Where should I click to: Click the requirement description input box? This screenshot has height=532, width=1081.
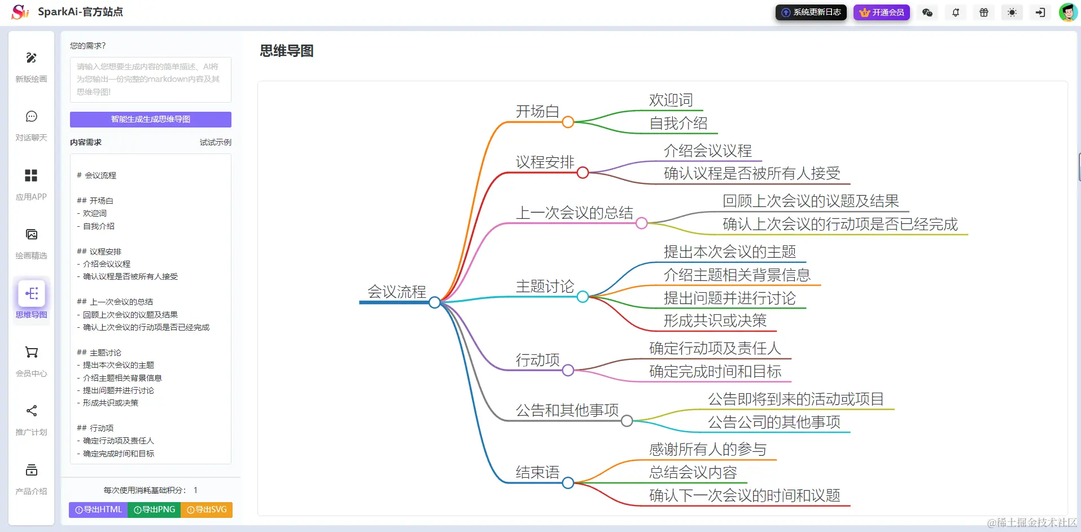(x=150, y=79)
